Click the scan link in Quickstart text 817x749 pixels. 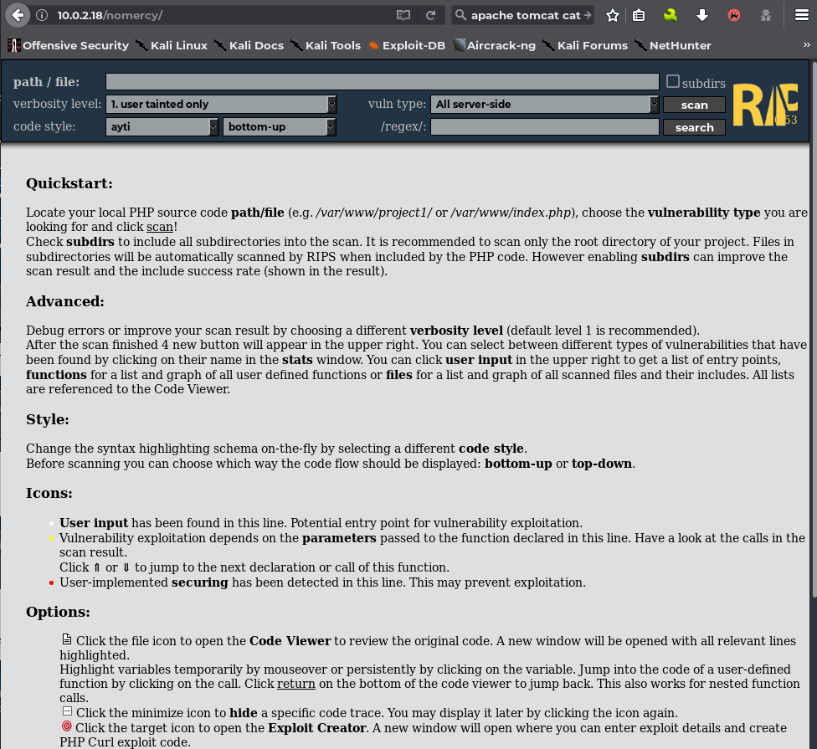point(159,227)
